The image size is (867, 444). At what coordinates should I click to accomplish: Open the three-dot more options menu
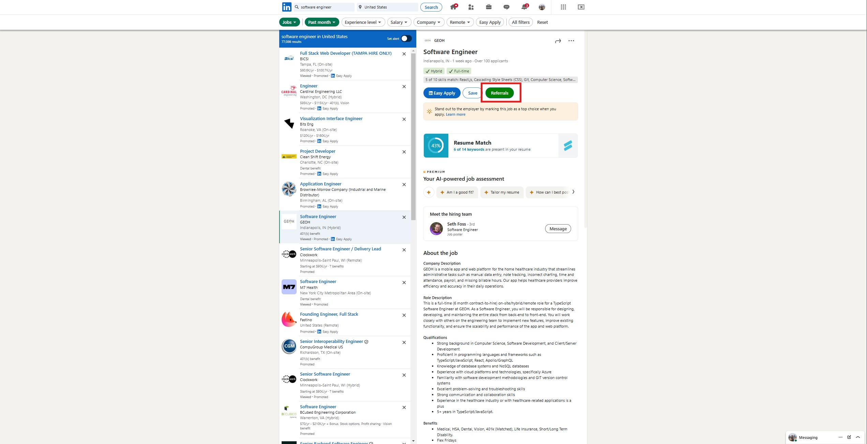coord(571,41)
